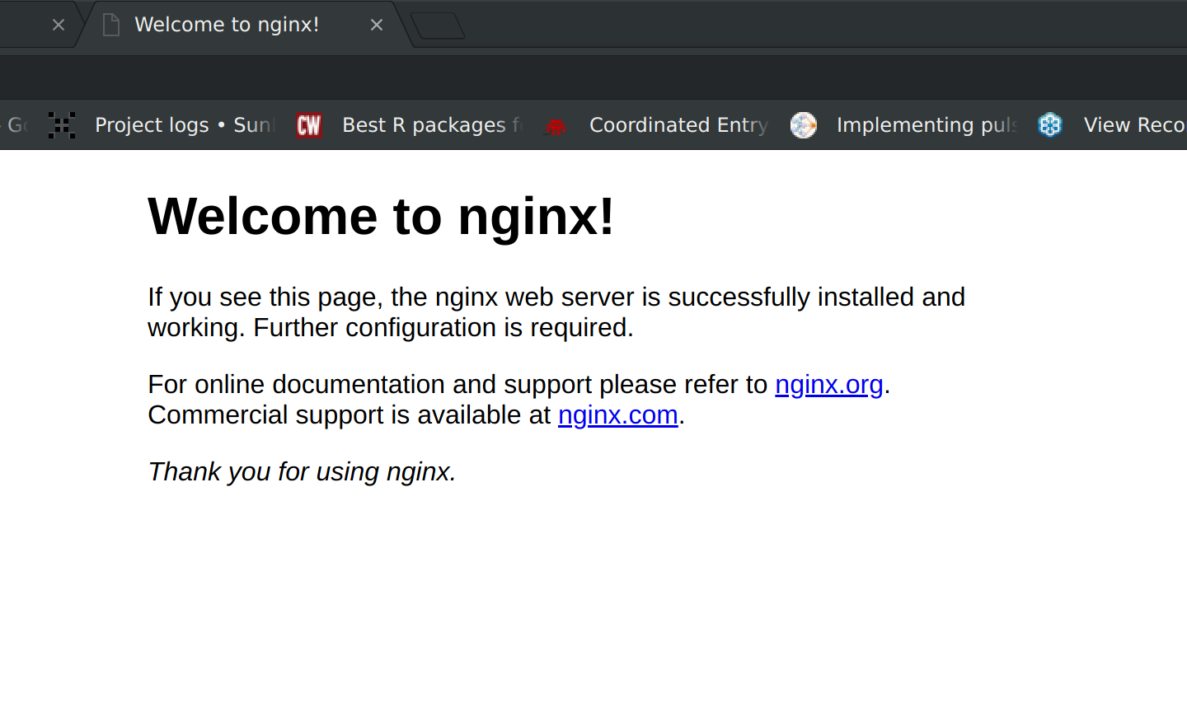
Task: Open the Project logs bookmark label
Action: pos(183,125)
